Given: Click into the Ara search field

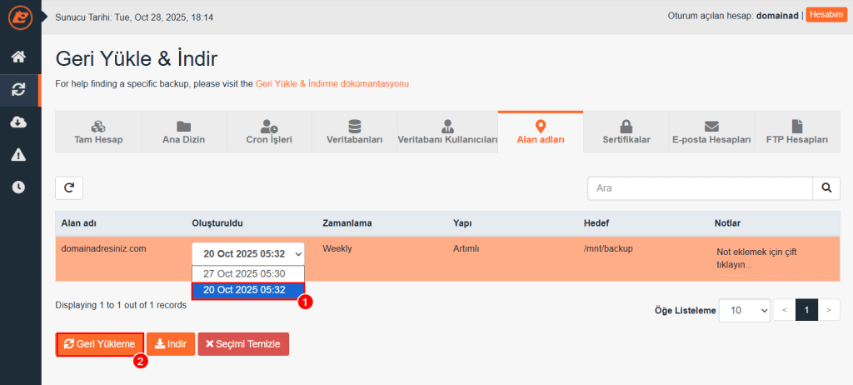Looking at the screenshot, I should [700, 188].
